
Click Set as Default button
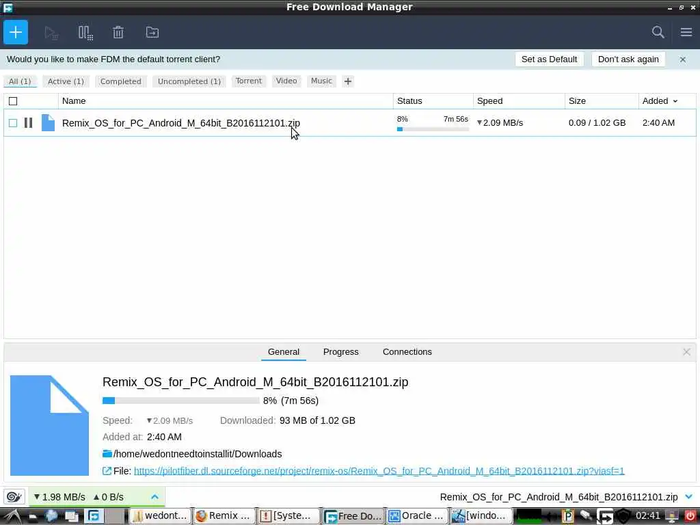(549, 59)
